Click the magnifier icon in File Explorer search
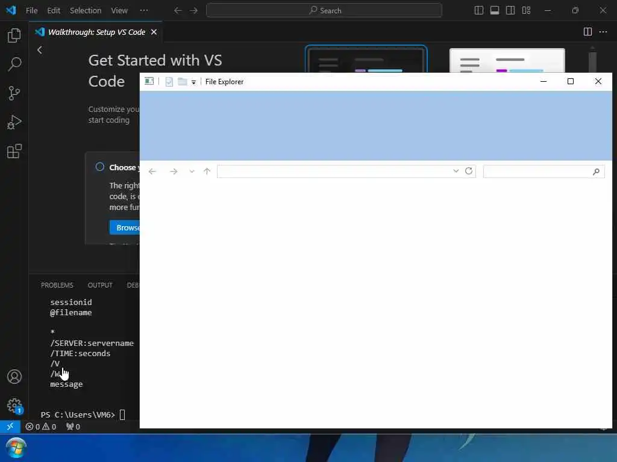 coord(596,171)
